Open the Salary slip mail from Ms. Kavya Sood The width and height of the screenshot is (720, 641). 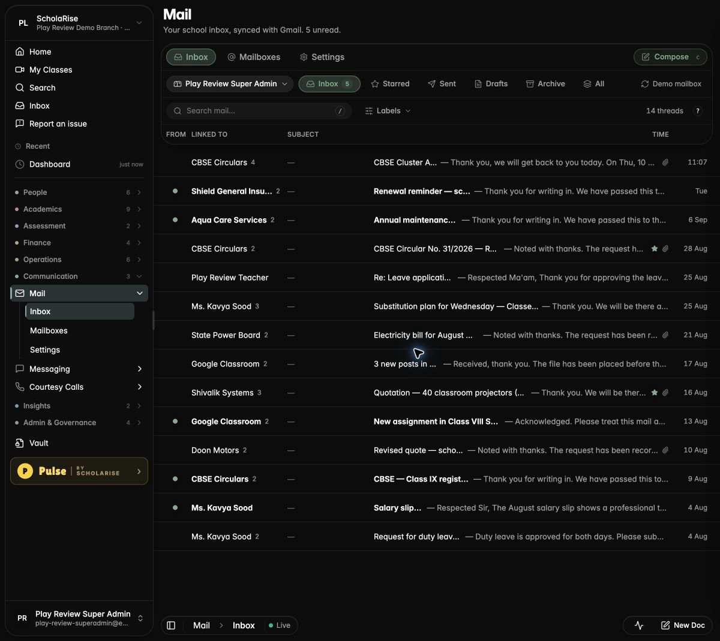click(437, 508)
